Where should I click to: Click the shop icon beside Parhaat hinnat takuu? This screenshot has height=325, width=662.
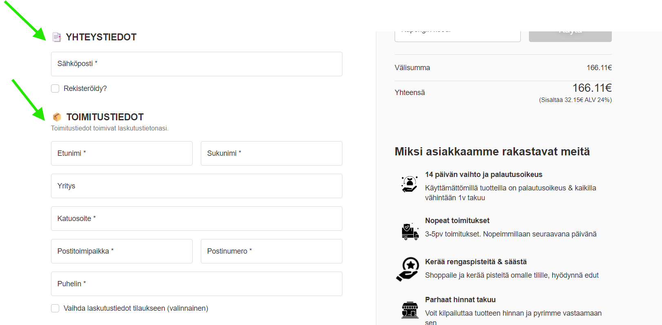click(410, 310)
